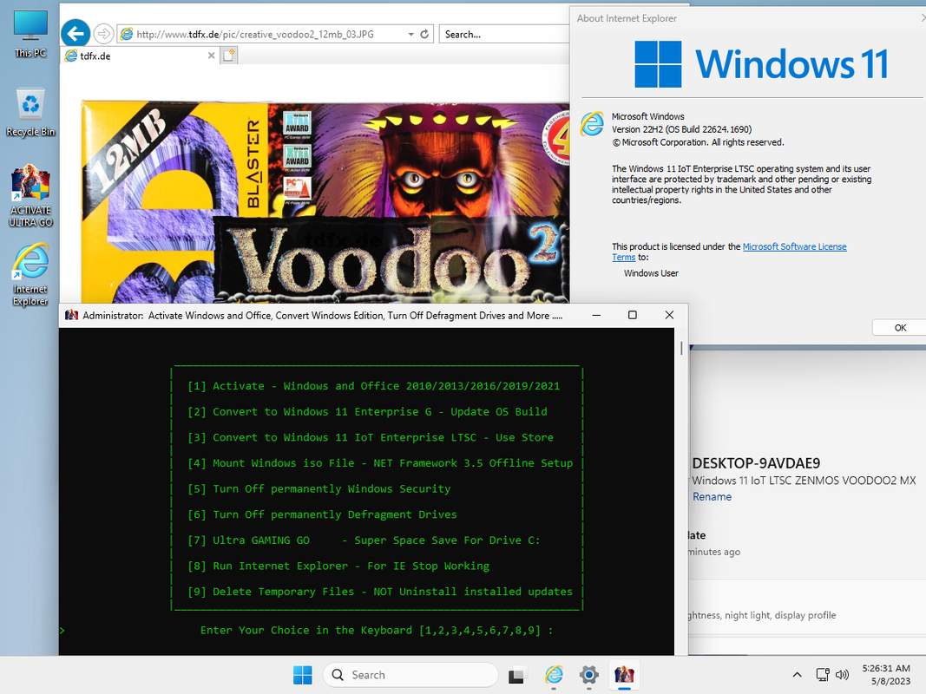926x694 pixels.
Task: Open the Recycle Bin desktop icon
Action: [x=30, y=112]
